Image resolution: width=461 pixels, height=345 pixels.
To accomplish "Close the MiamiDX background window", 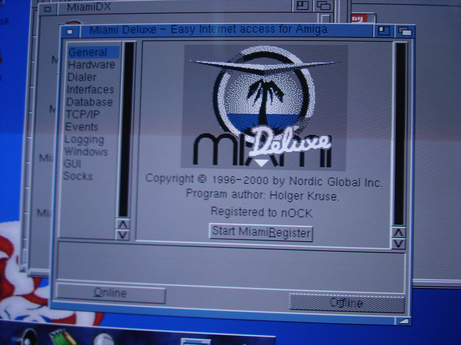I will tap(47, 9).
